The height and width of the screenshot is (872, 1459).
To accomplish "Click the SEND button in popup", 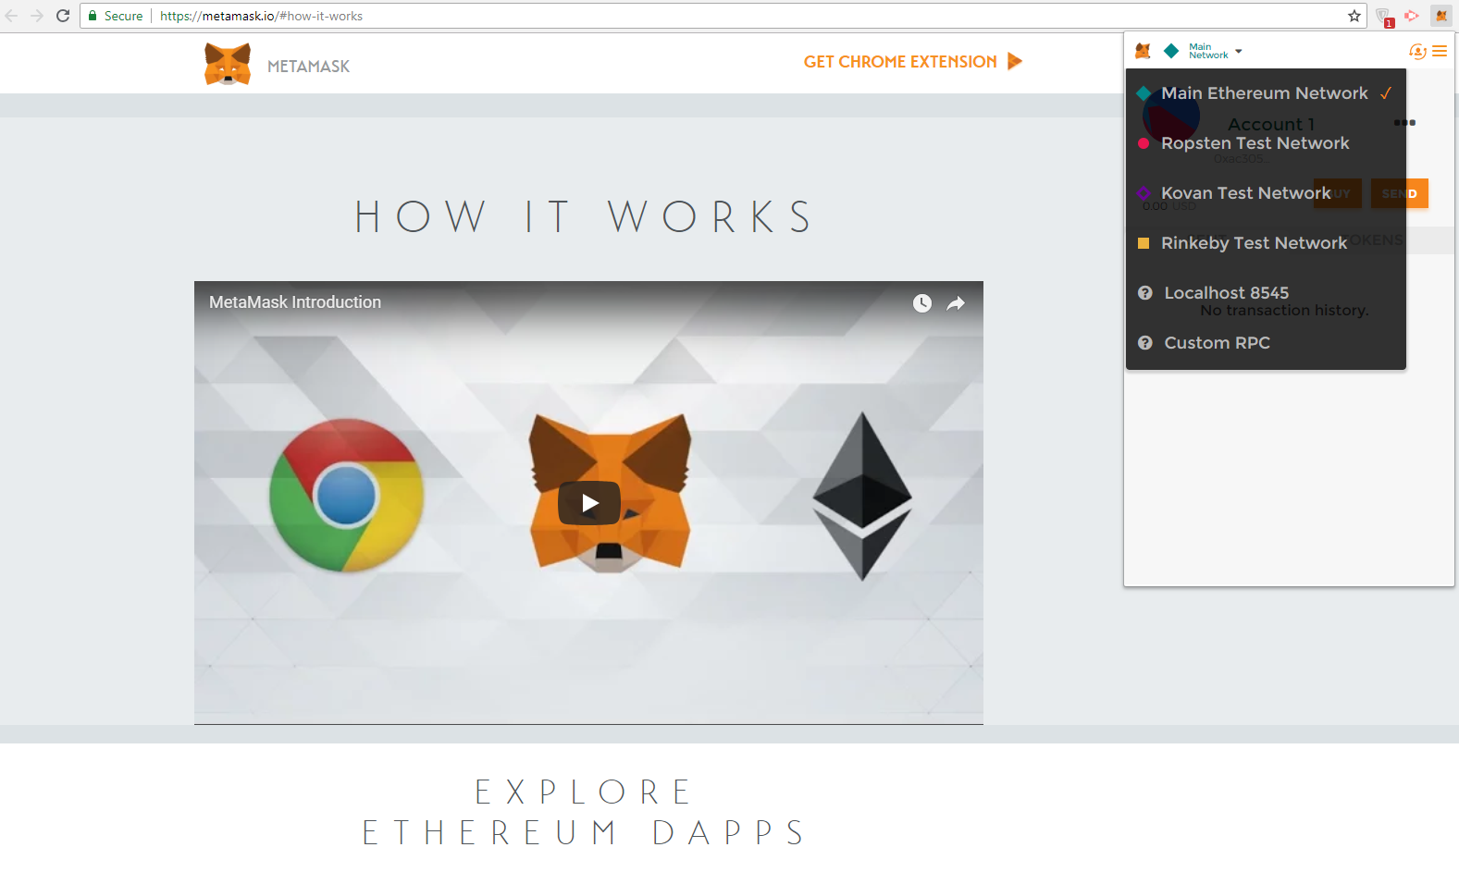I will tap(1400, 193).
